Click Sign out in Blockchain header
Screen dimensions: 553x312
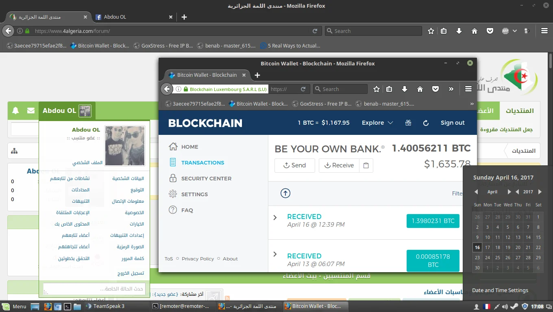tap(452, 123)
